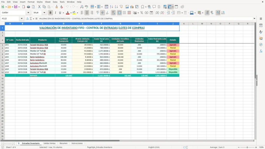The height and width of the screenshot is (149, 265).
Task: Click the Function Wizard fx icon
Action: [x=27, y=19]
